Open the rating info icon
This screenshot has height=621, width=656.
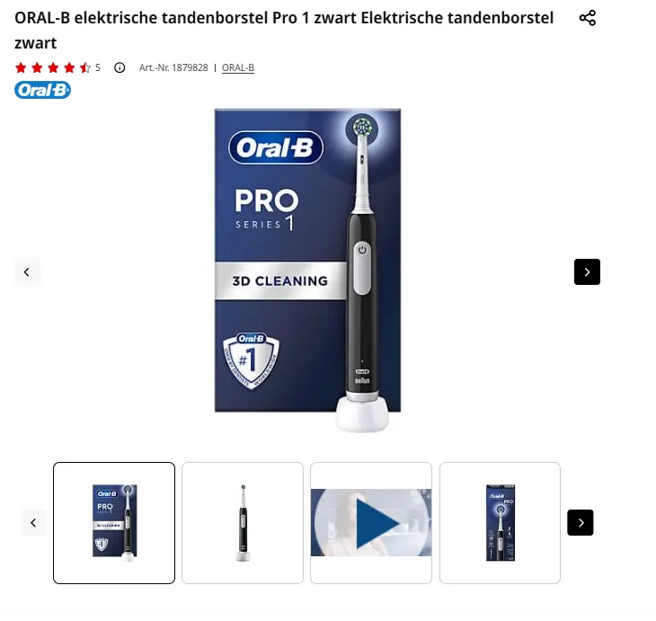(x=120, y=67)
